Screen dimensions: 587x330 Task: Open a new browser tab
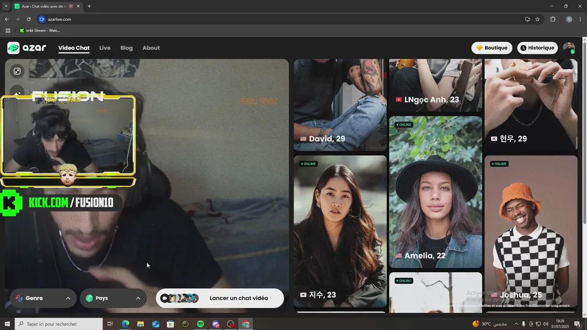pos(89,6)
